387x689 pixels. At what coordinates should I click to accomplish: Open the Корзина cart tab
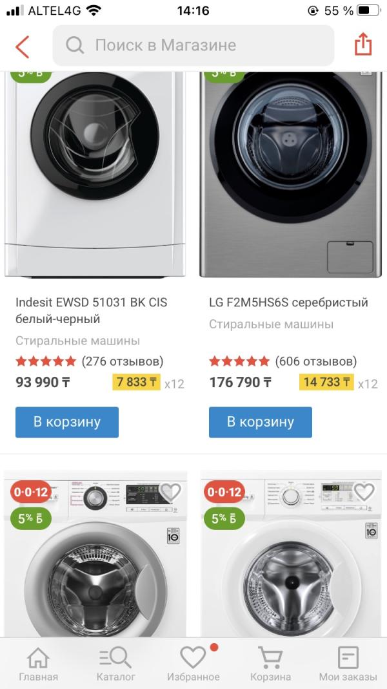pyautogui.click(x=270, y=664)
